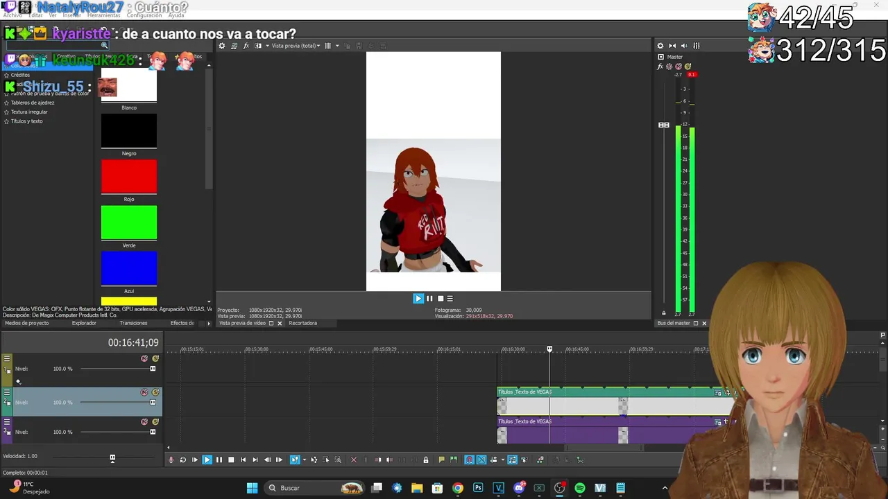Image resolution: width=888 pixels, height=499 pixels.
Task: Open track 3 hamburger menu
Action: tap(7, 421)
